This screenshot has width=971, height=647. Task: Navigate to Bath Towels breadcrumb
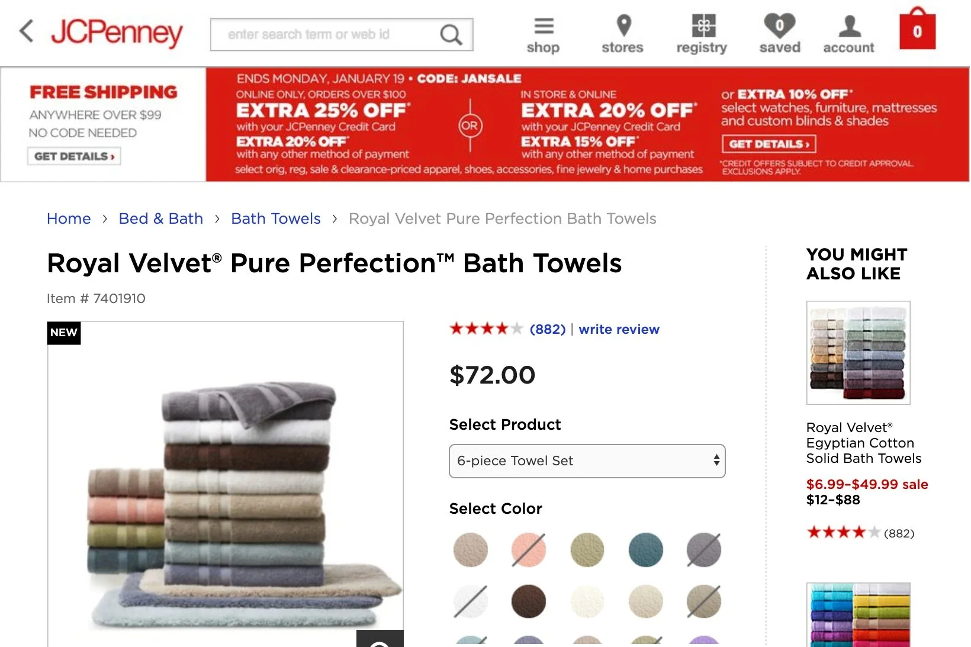click(x=276, y=218)
